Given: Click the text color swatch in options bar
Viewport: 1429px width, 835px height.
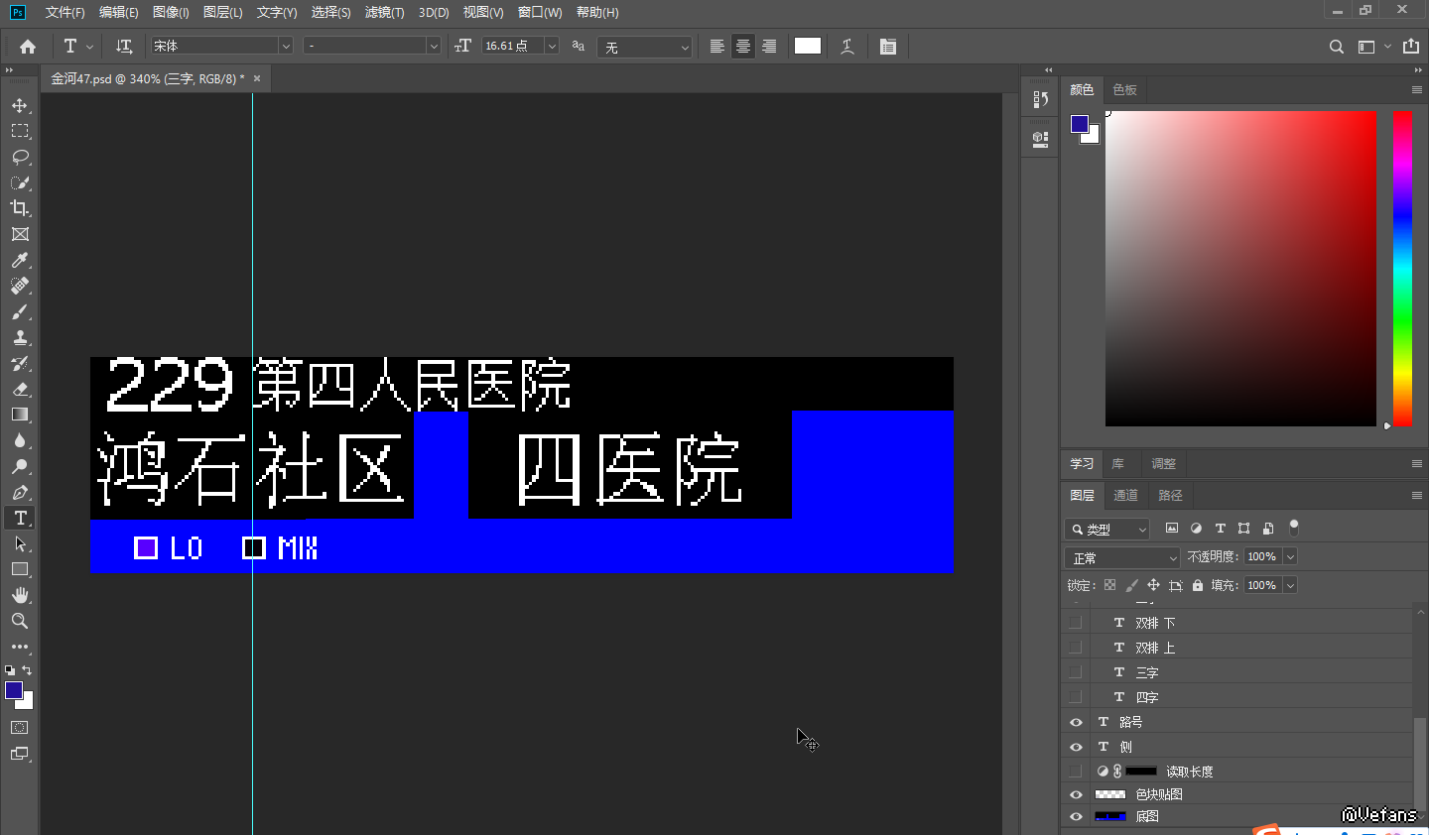Looking at the screenshot, I should tap(808, 46).
